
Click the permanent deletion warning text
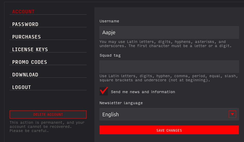pos(47,127)
